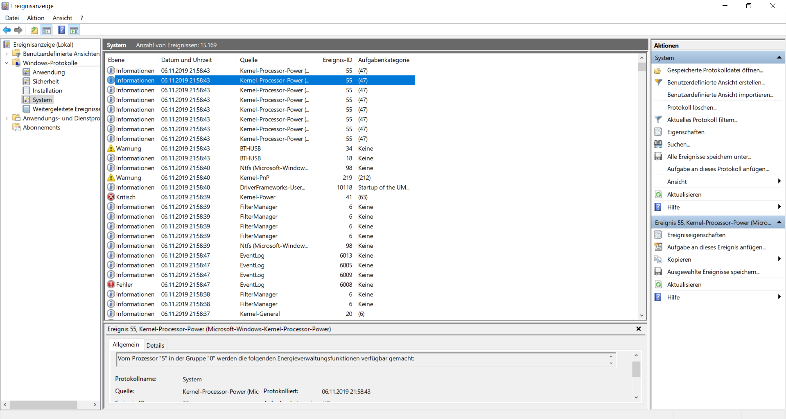Click the binoculars Suchen icon
Screen dimensions: 786x419
coord(658,144)
